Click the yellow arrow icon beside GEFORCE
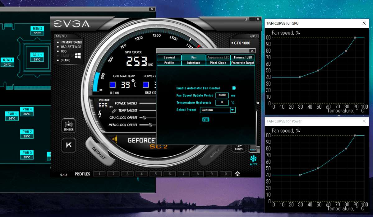 [115, 139]
